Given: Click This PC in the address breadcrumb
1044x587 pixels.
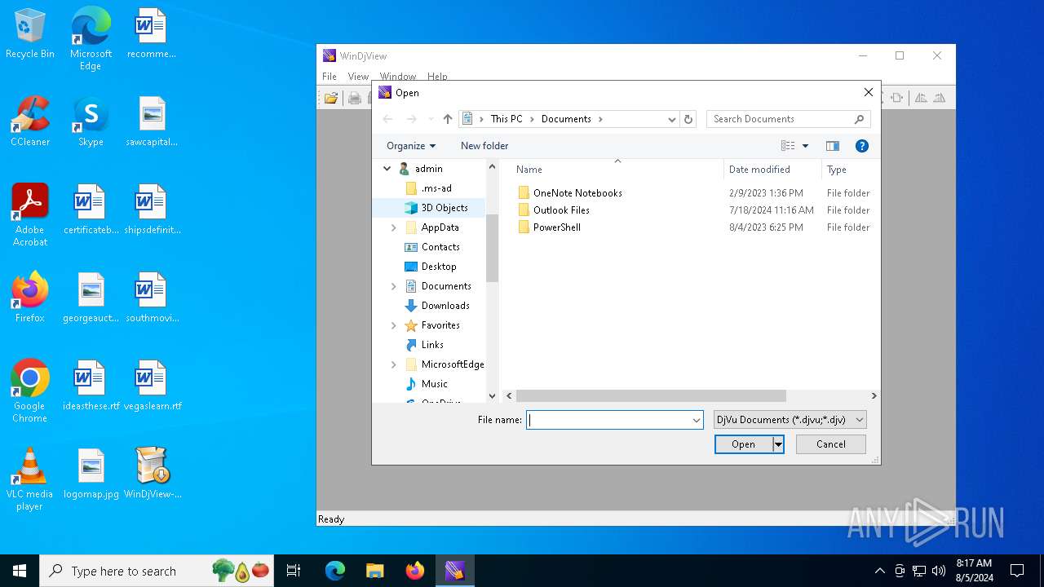Looking at the screenshot, I should pyautogui.click(x=507, y=119).
